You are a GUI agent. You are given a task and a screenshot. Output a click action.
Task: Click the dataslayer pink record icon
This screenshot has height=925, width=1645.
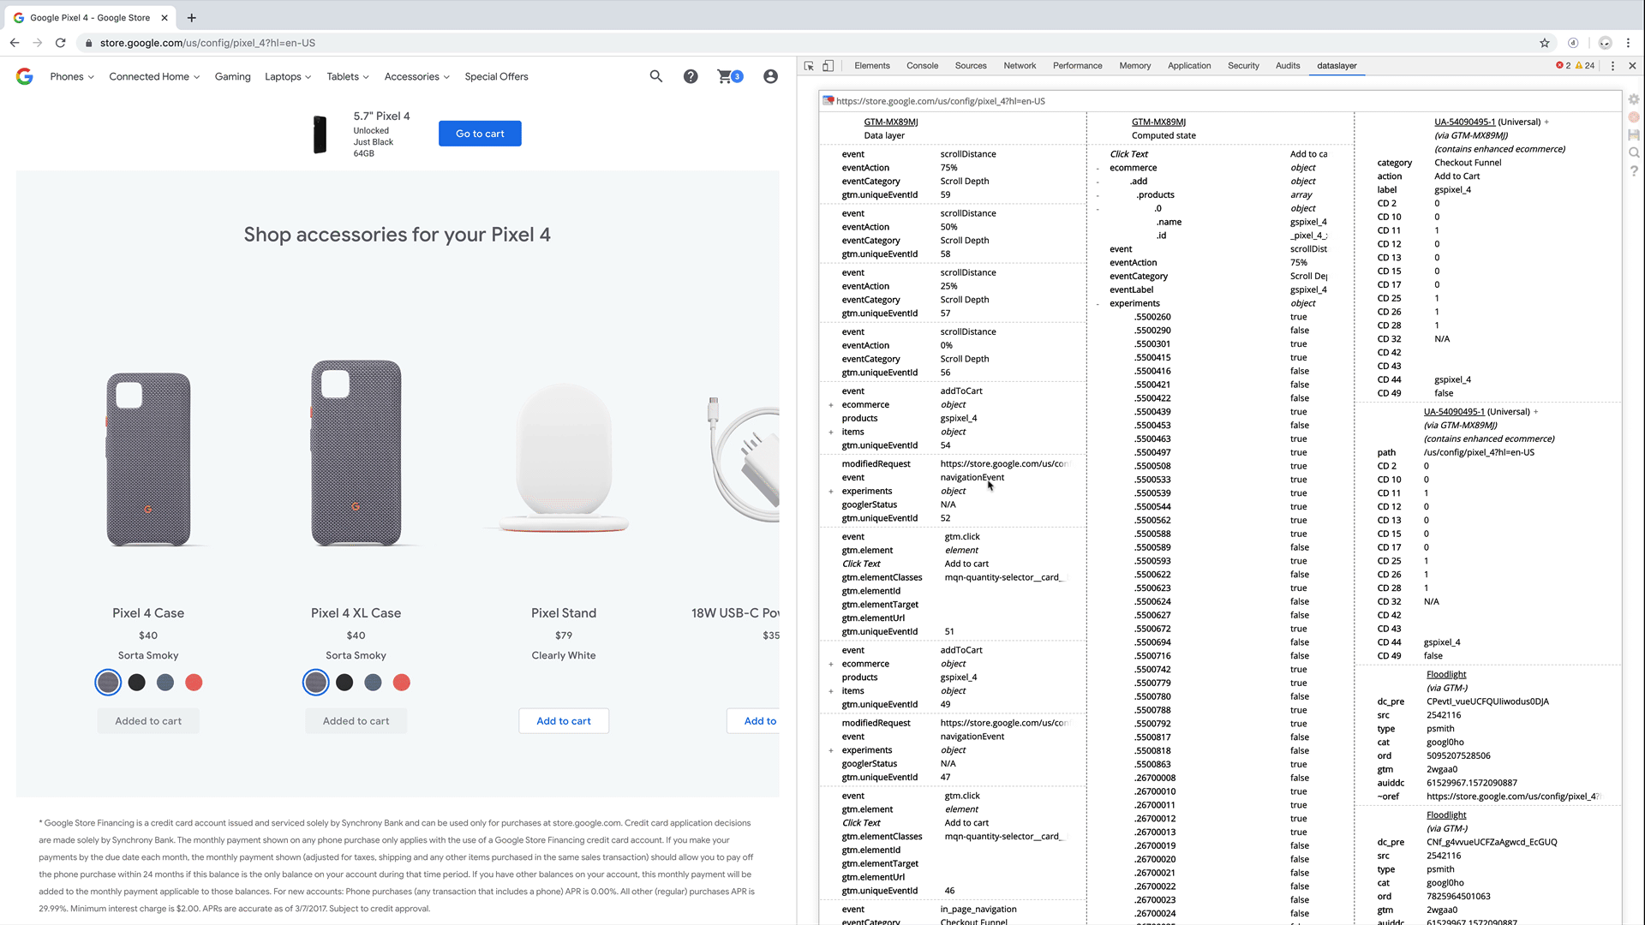click(1634, 117)
